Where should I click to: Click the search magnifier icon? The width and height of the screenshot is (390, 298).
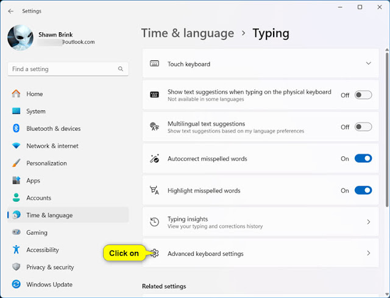[121, 69]
